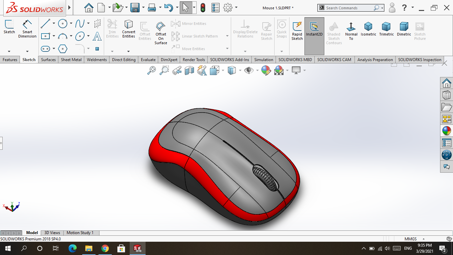The width and height of the screenshot is (453, 255).
Task: Open the 3D Views tab
Action: pyautogui.click(x=52, y=233)
